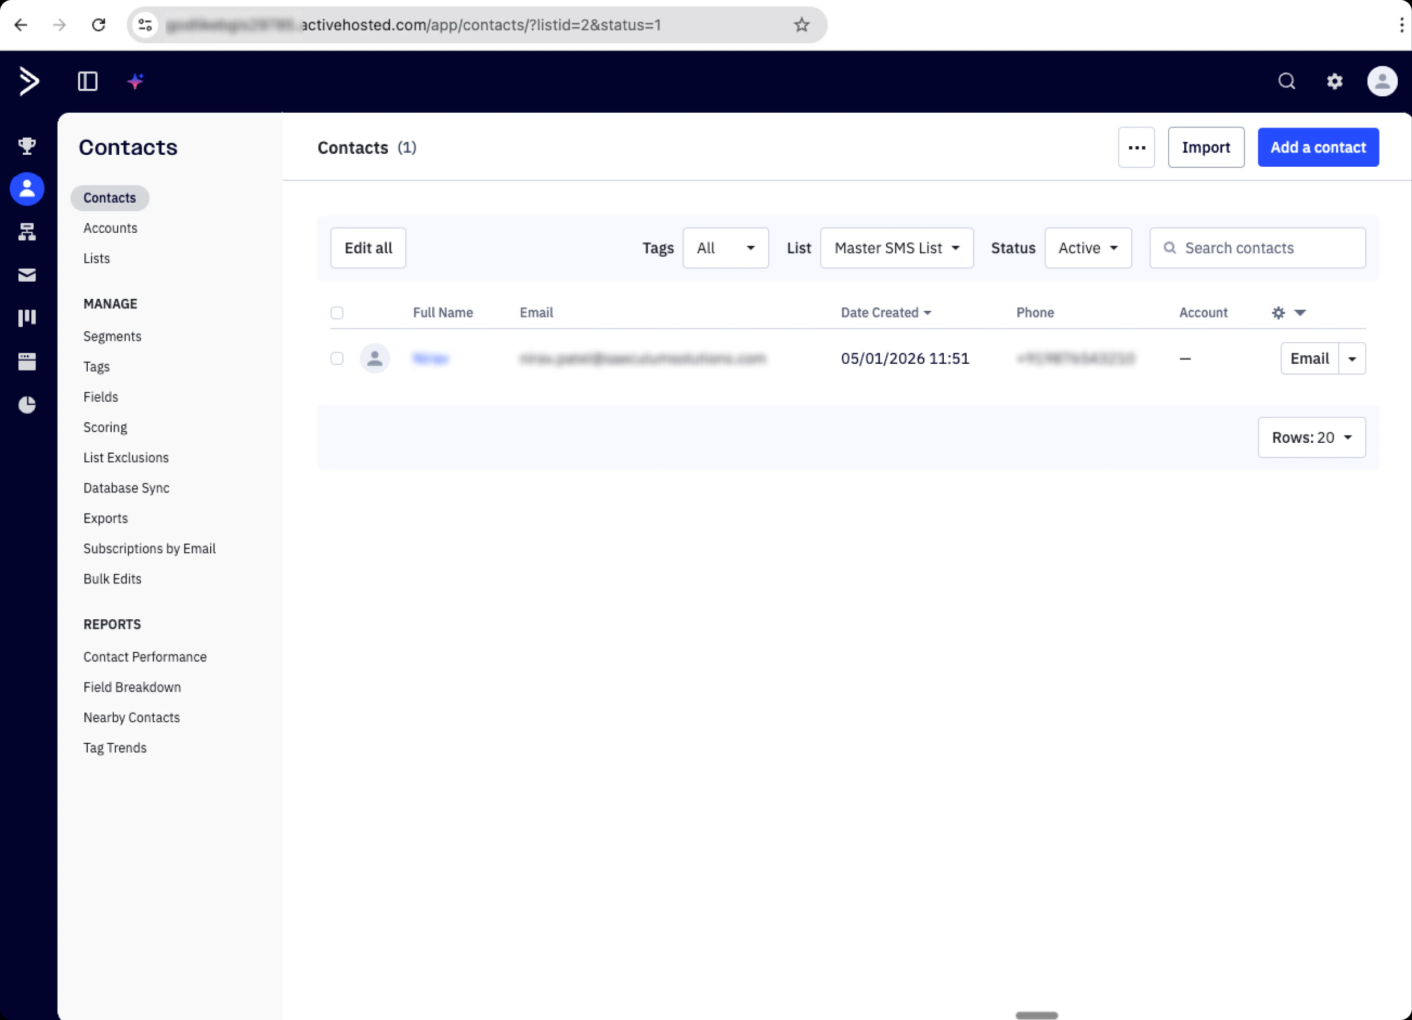Toggle the sidebar panel icon

tap(88, 81)
